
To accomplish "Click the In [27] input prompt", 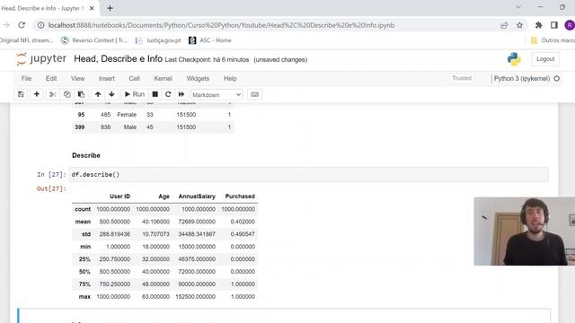I will tap(51, 175).
